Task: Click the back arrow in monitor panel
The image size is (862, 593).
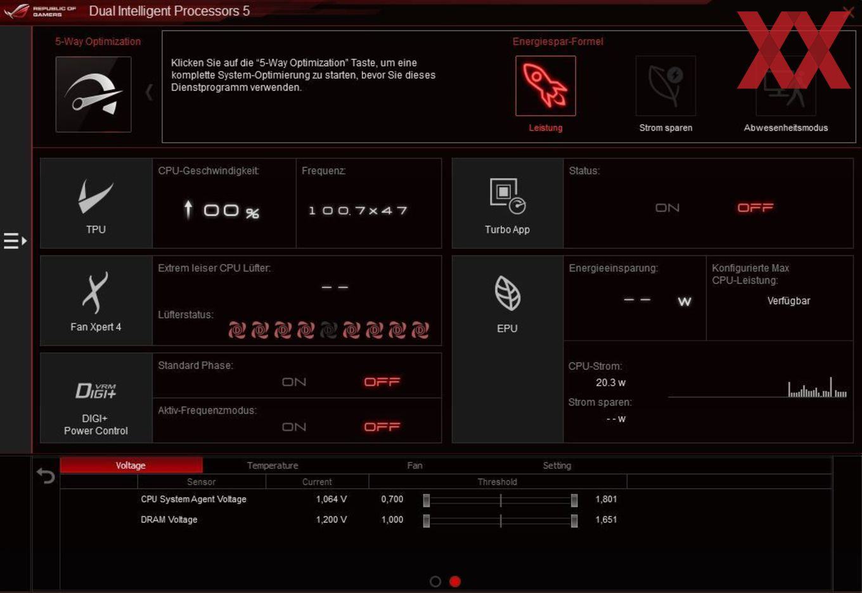Action: point(46,475)
